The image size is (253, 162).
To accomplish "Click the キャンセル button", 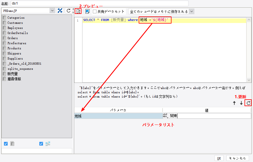I will tap(238, 158).
